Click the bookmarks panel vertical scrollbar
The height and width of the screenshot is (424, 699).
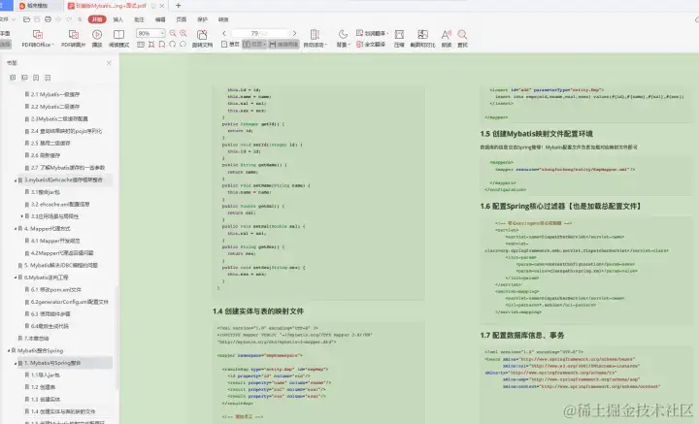pyautogui.click(x=117, y=339)
